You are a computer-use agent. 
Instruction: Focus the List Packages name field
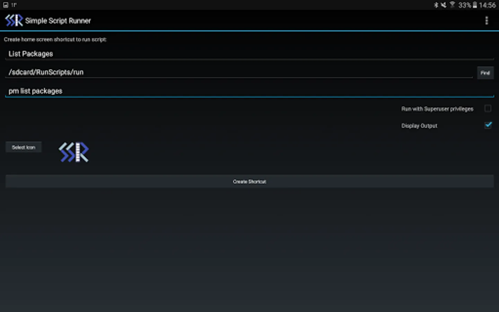click(249, 54)
